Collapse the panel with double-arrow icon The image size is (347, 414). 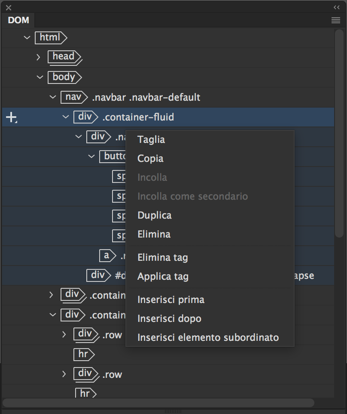(336, 7)
